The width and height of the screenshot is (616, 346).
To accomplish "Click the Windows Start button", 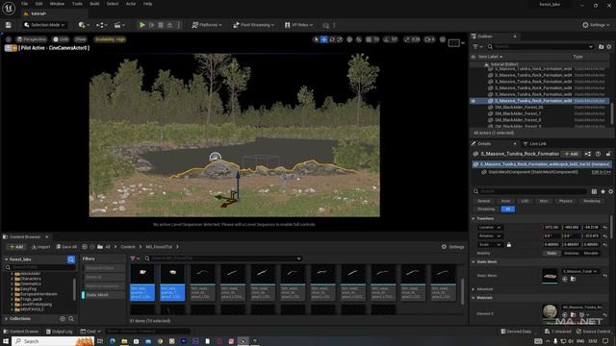I will [6, 341].
